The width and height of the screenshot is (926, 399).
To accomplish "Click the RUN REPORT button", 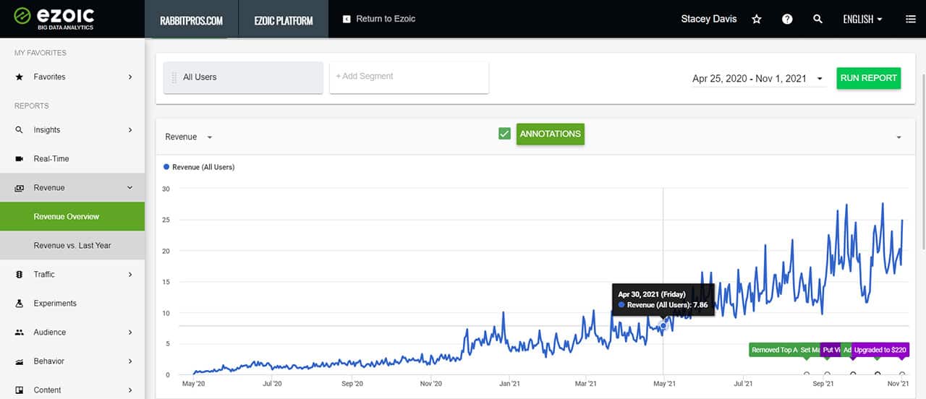I will coord(869,78).
